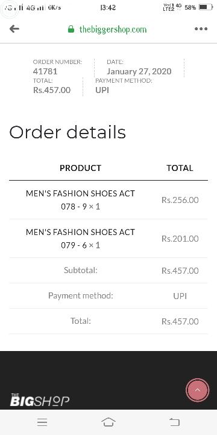Tap the Rs.201.00 product total
The image size is (217, 435).
(180, 239)
